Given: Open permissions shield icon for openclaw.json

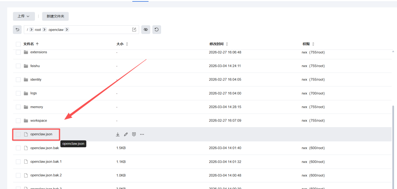Looking at the screenshot, I should pos(134,134).
